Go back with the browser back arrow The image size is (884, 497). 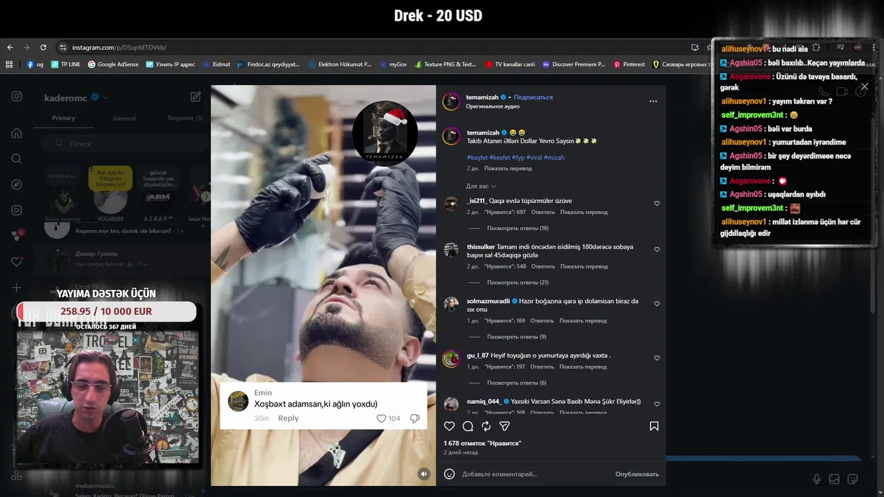click(10, 48)
